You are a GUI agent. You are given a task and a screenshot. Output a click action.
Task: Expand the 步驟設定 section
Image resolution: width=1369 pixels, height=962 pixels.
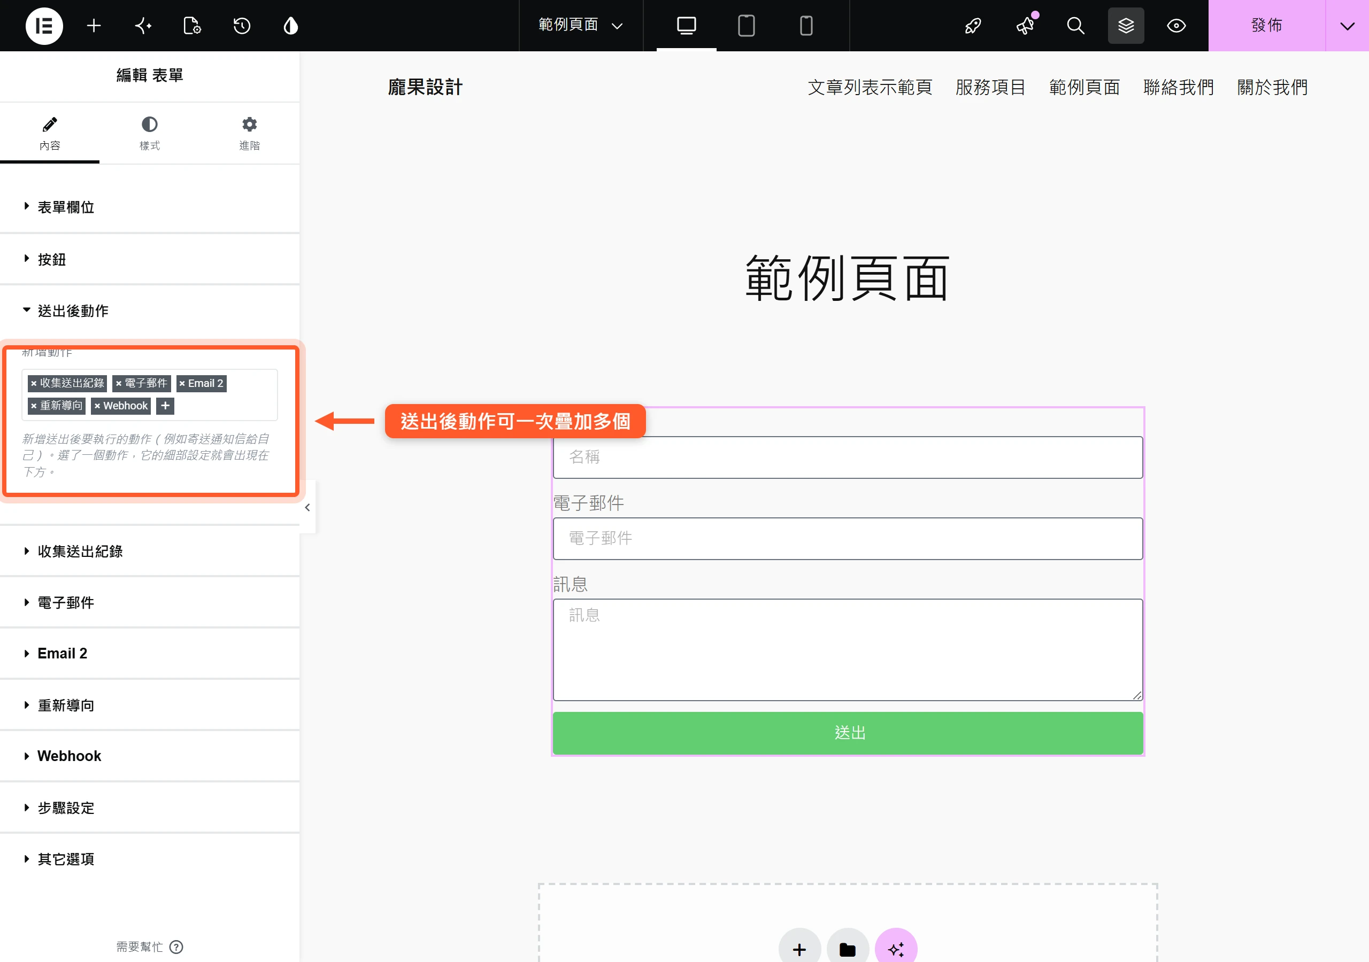(x=150, y=808)
